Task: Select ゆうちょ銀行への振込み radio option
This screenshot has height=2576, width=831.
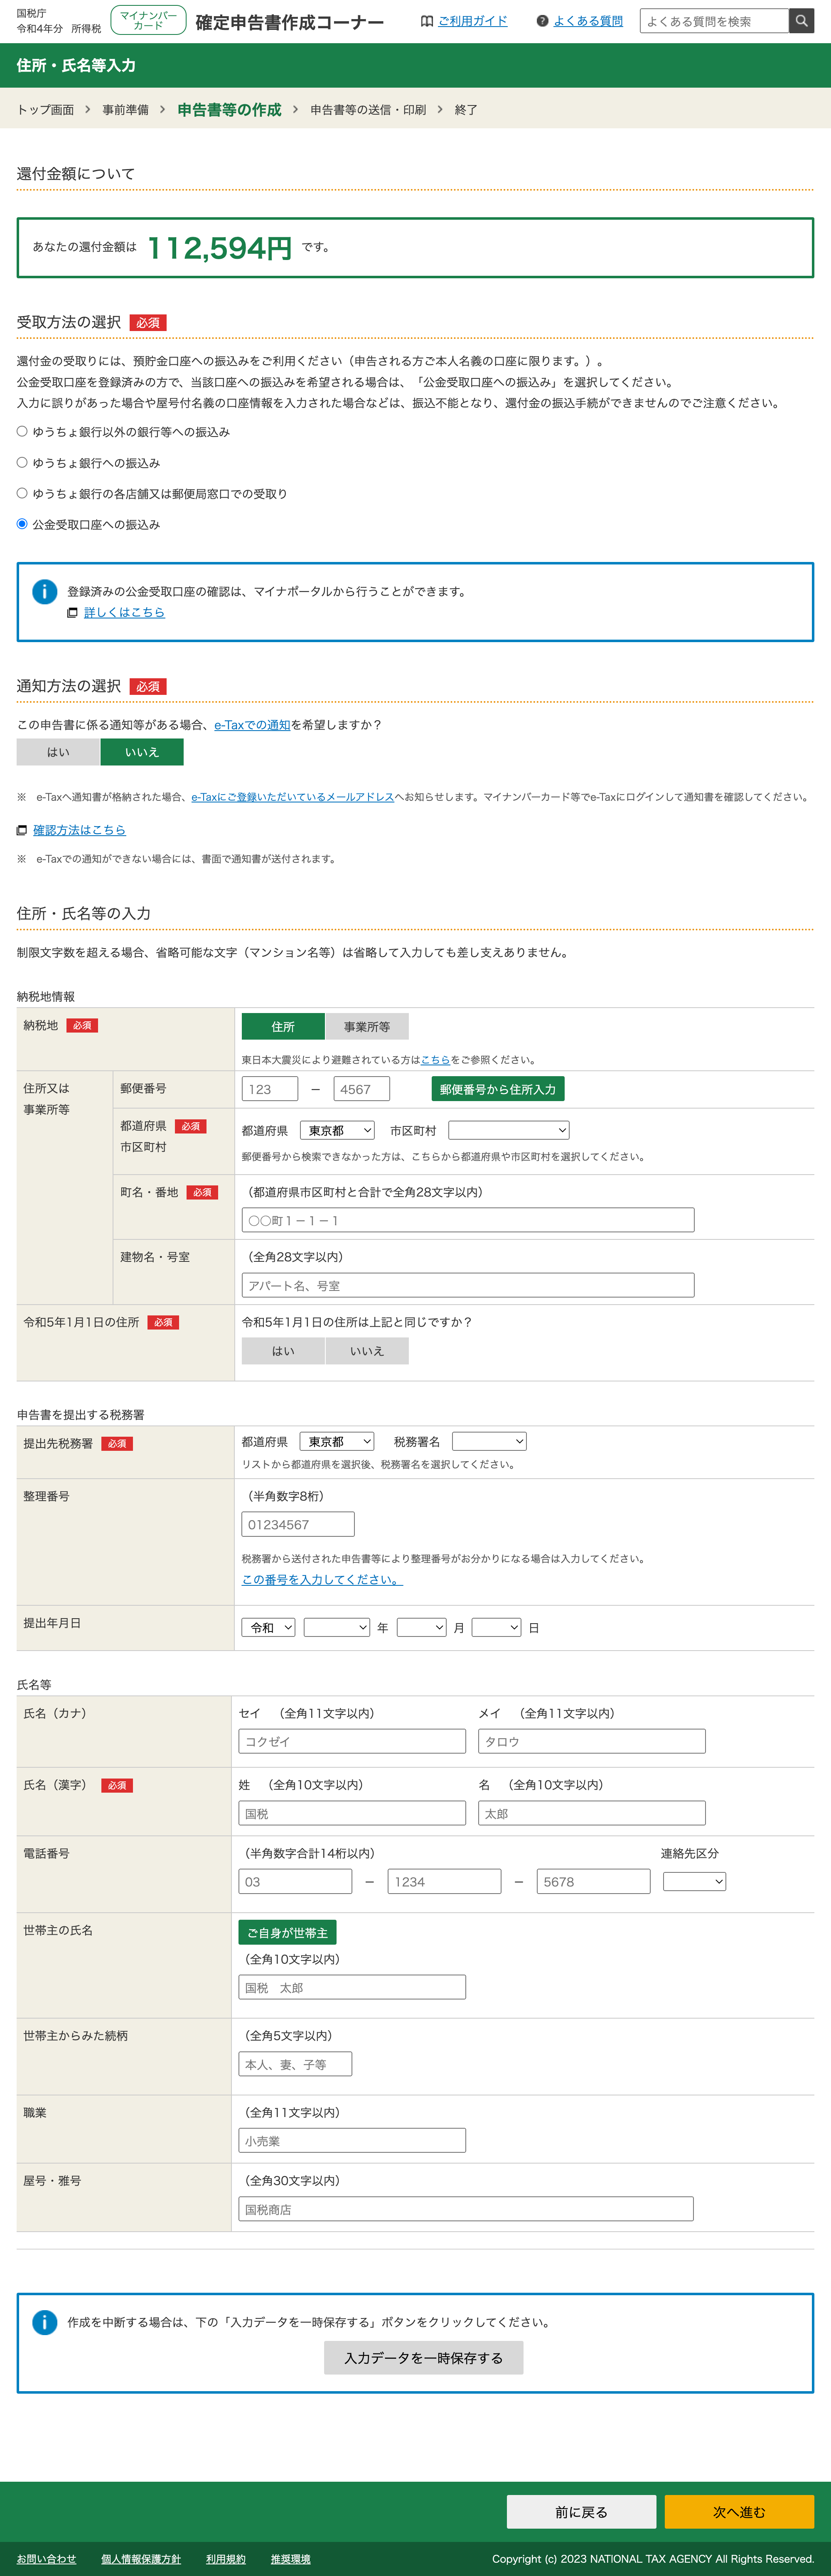Action: (22, 463)
